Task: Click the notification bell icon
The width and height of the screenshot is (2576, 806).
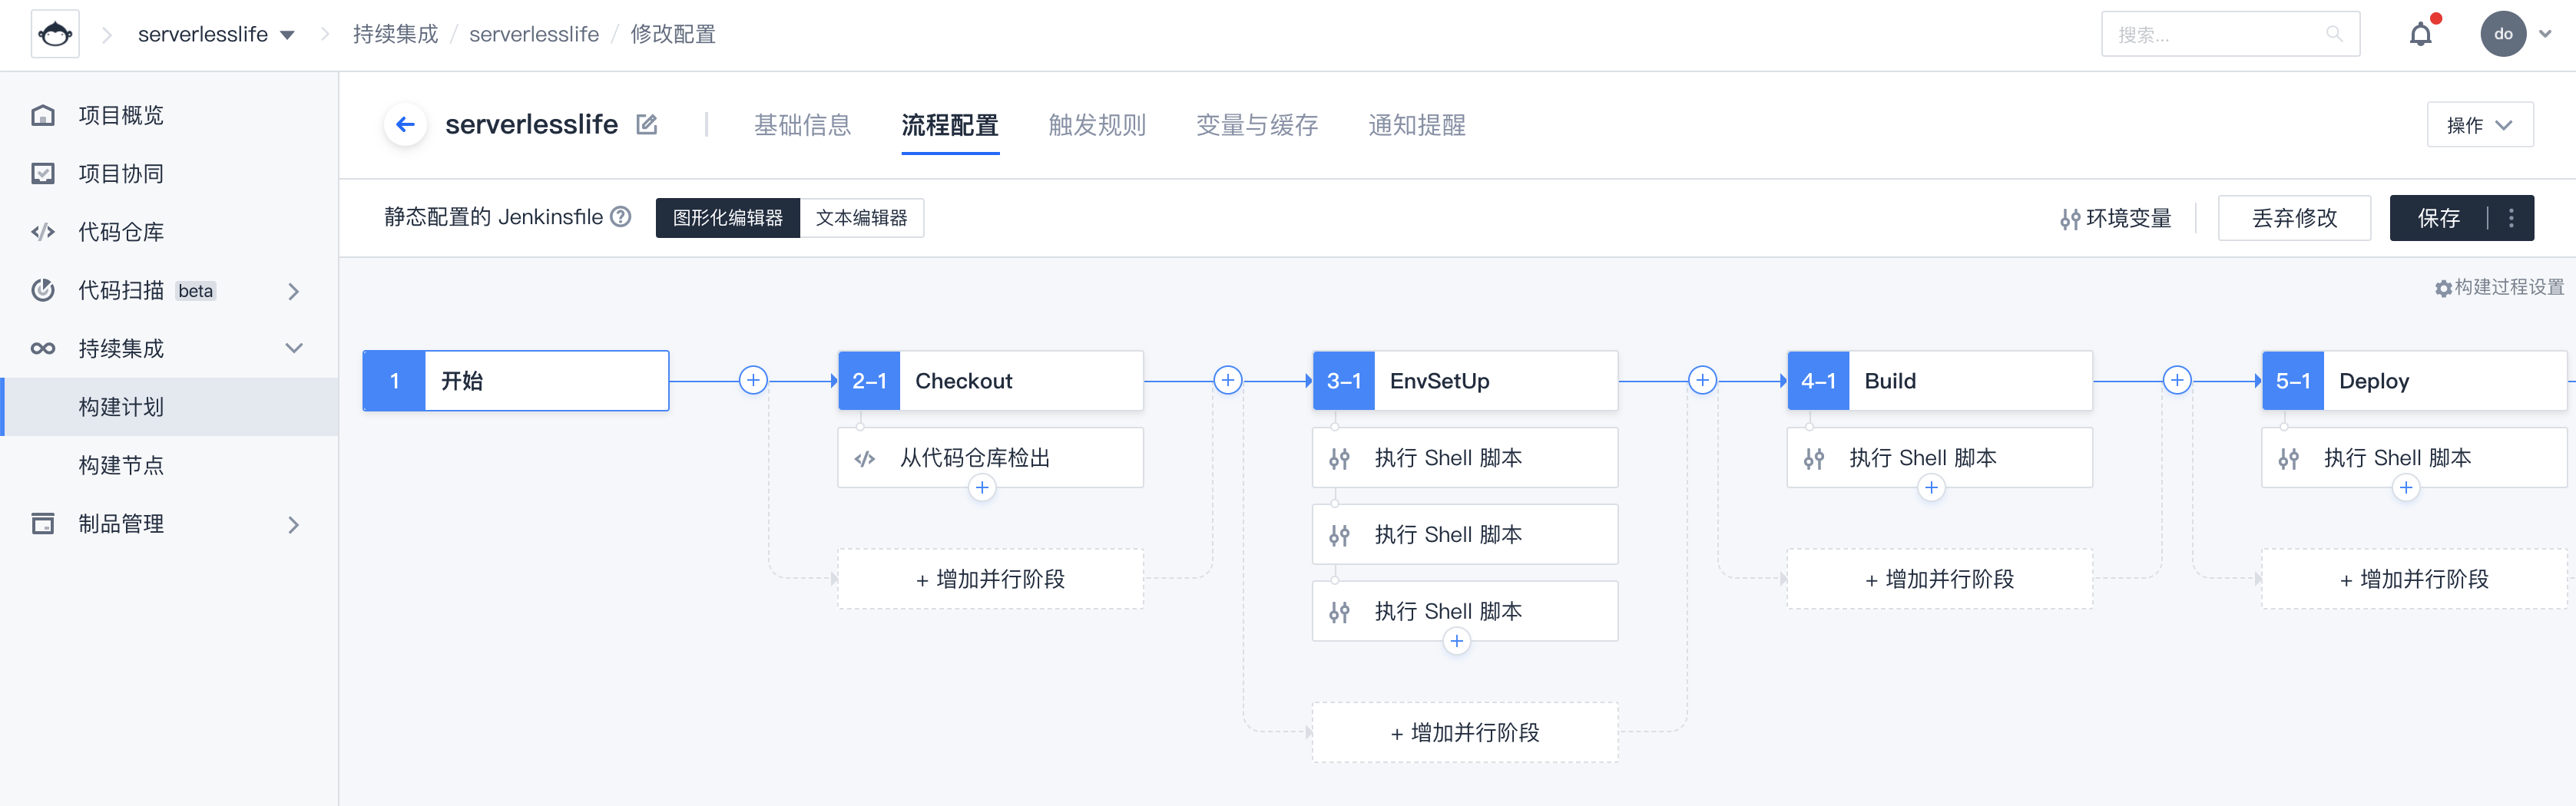Action: pos(2419,35)
